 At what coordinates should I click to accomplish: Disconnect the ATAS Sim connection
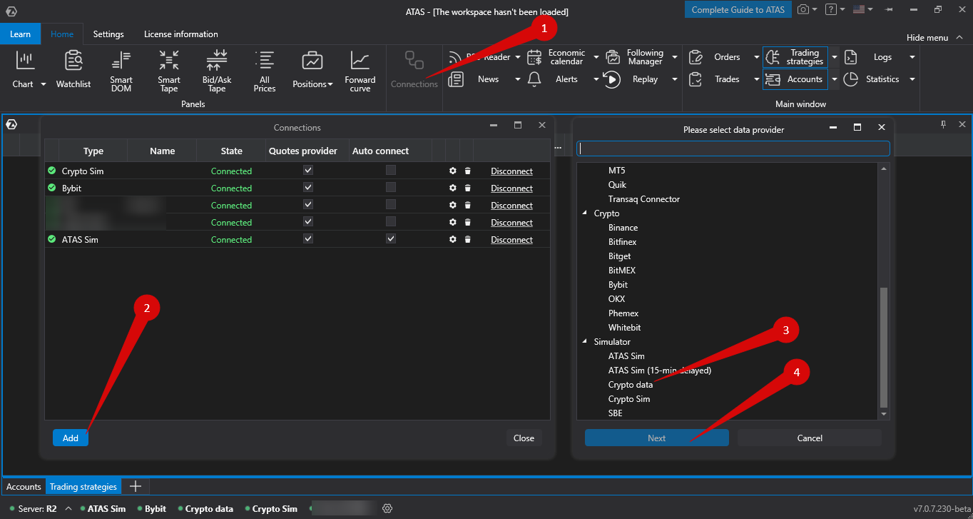click(x=511, y=240)
